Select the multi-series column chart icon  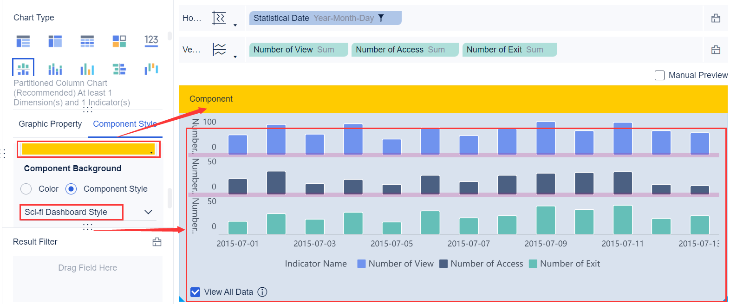87,69
